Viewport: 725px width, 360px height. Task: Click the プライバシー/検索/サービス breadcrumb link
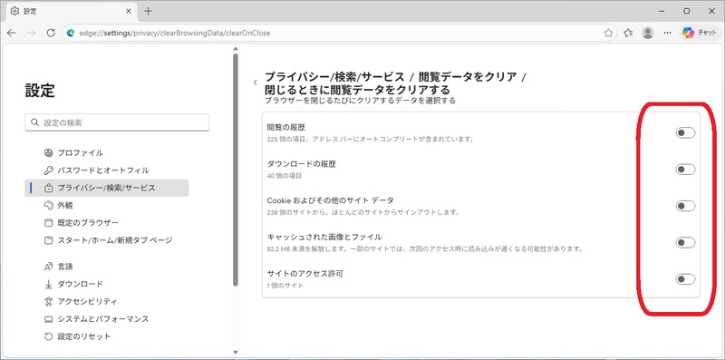335,77
